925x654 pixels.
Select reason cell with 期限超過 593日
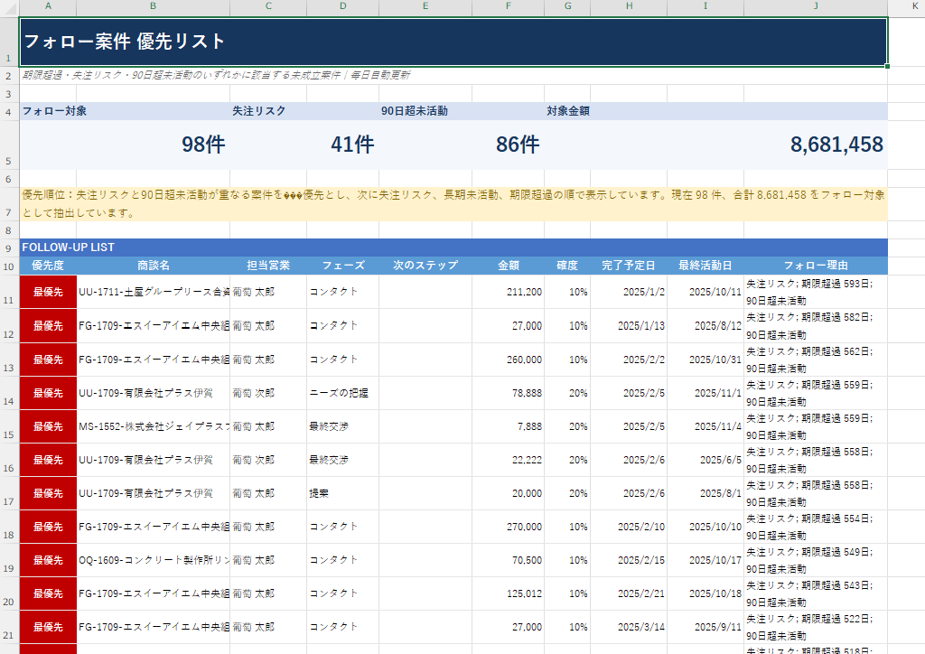[816, 292]
